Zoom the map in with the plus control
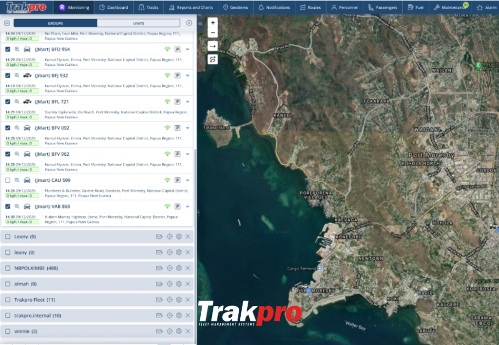This screenshot has width=499, height=345. [211, 22]
